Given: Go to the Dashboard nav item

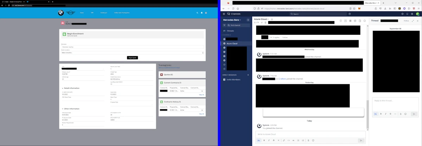Looking at the screenshot, I should [103, 13].
